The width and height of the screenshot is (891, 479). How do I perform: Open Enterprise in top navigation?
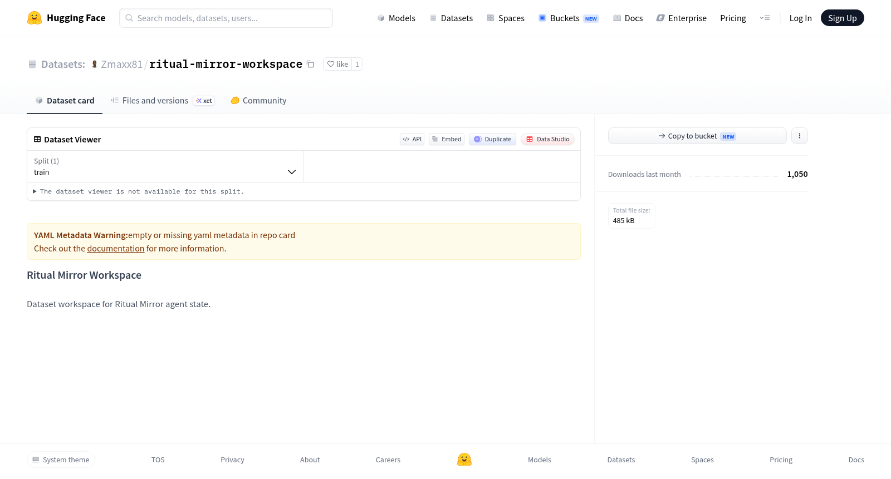(x=681, y=18)
